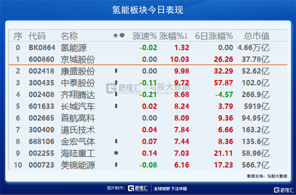Click the 首航高科 stock name
Image resolution: width=296 pixels, height=195 pixels.
tap(78, 118)
